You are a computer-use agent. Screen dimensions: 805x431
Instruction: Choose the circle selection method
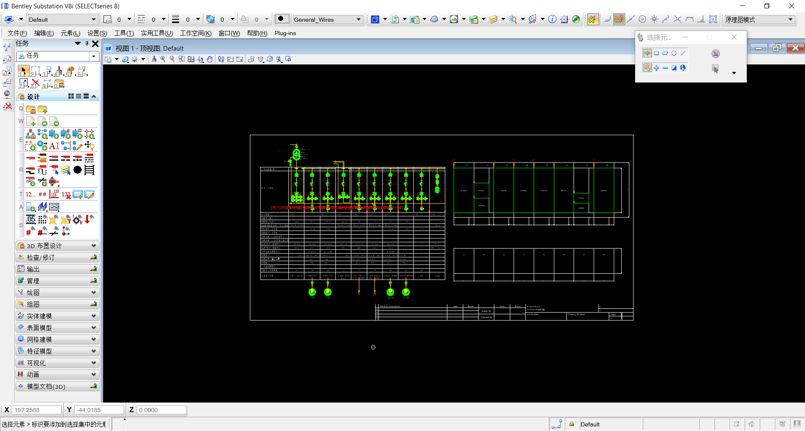pyautogui.click(x=674, y=53)
